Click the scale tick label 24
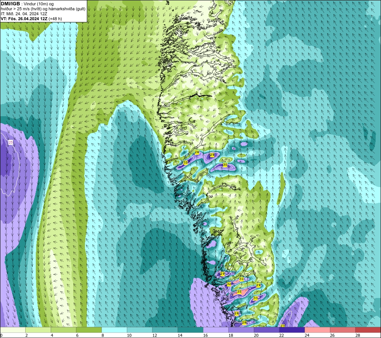Screen dimensions: 381x338 coord(307,335)
